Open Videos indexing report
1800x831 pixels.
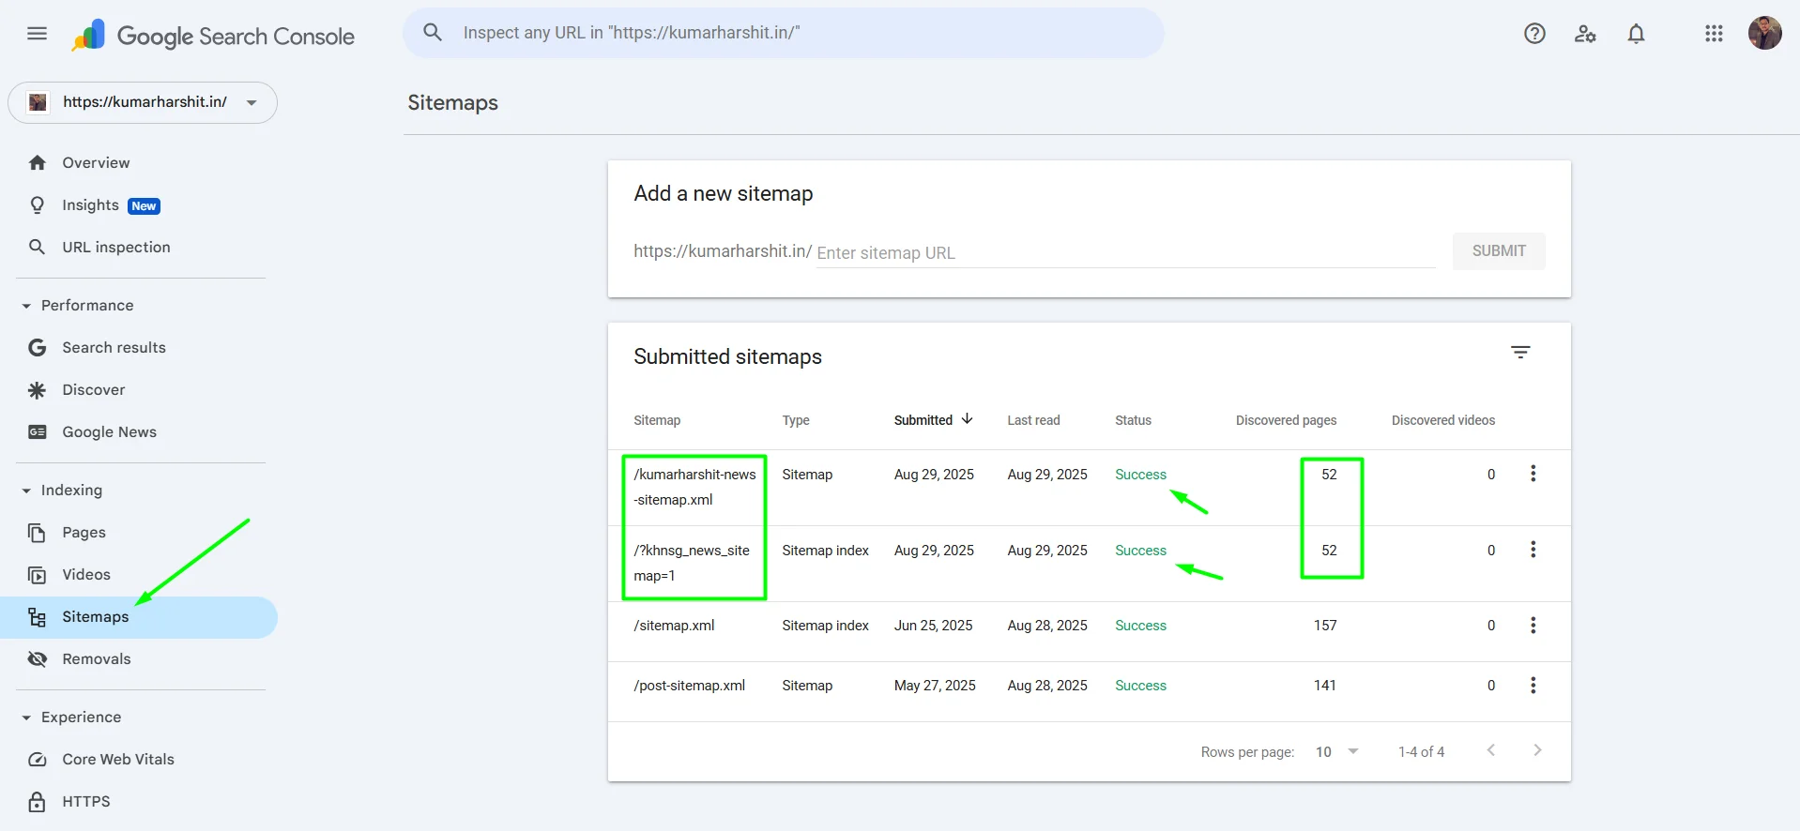coord(139,575)
